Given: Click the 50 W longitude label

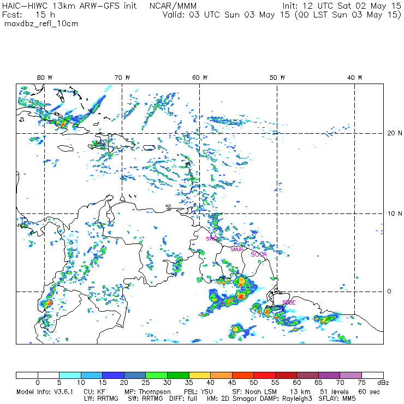Looking at the screenshot, I should [x=277, y=78].
